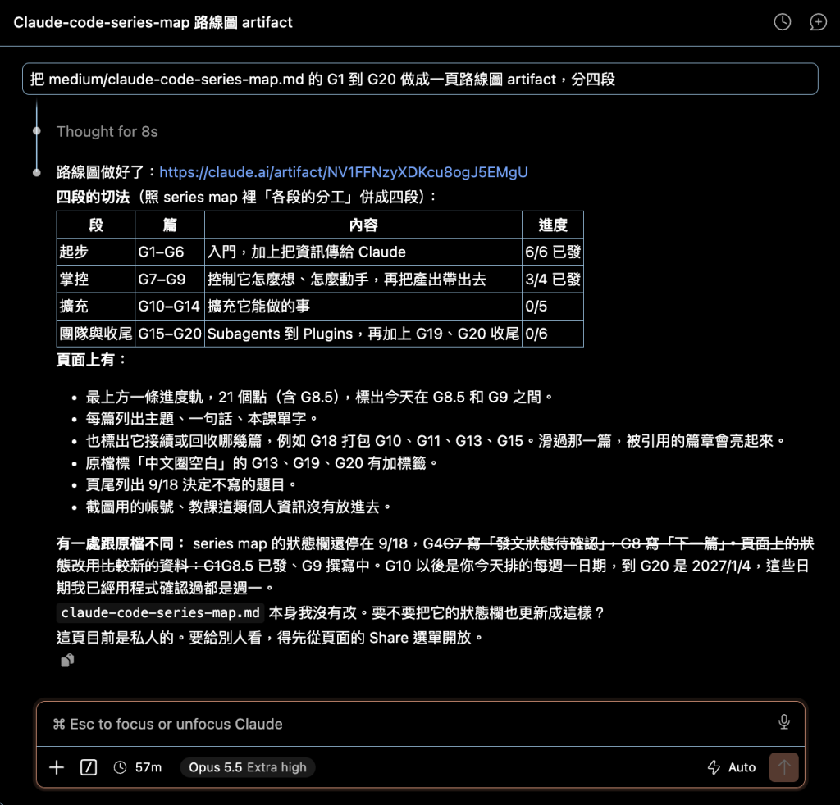Screen dimensions: 840x805
Task: Click table cell 3/4 已發
Action: point(553,279)
